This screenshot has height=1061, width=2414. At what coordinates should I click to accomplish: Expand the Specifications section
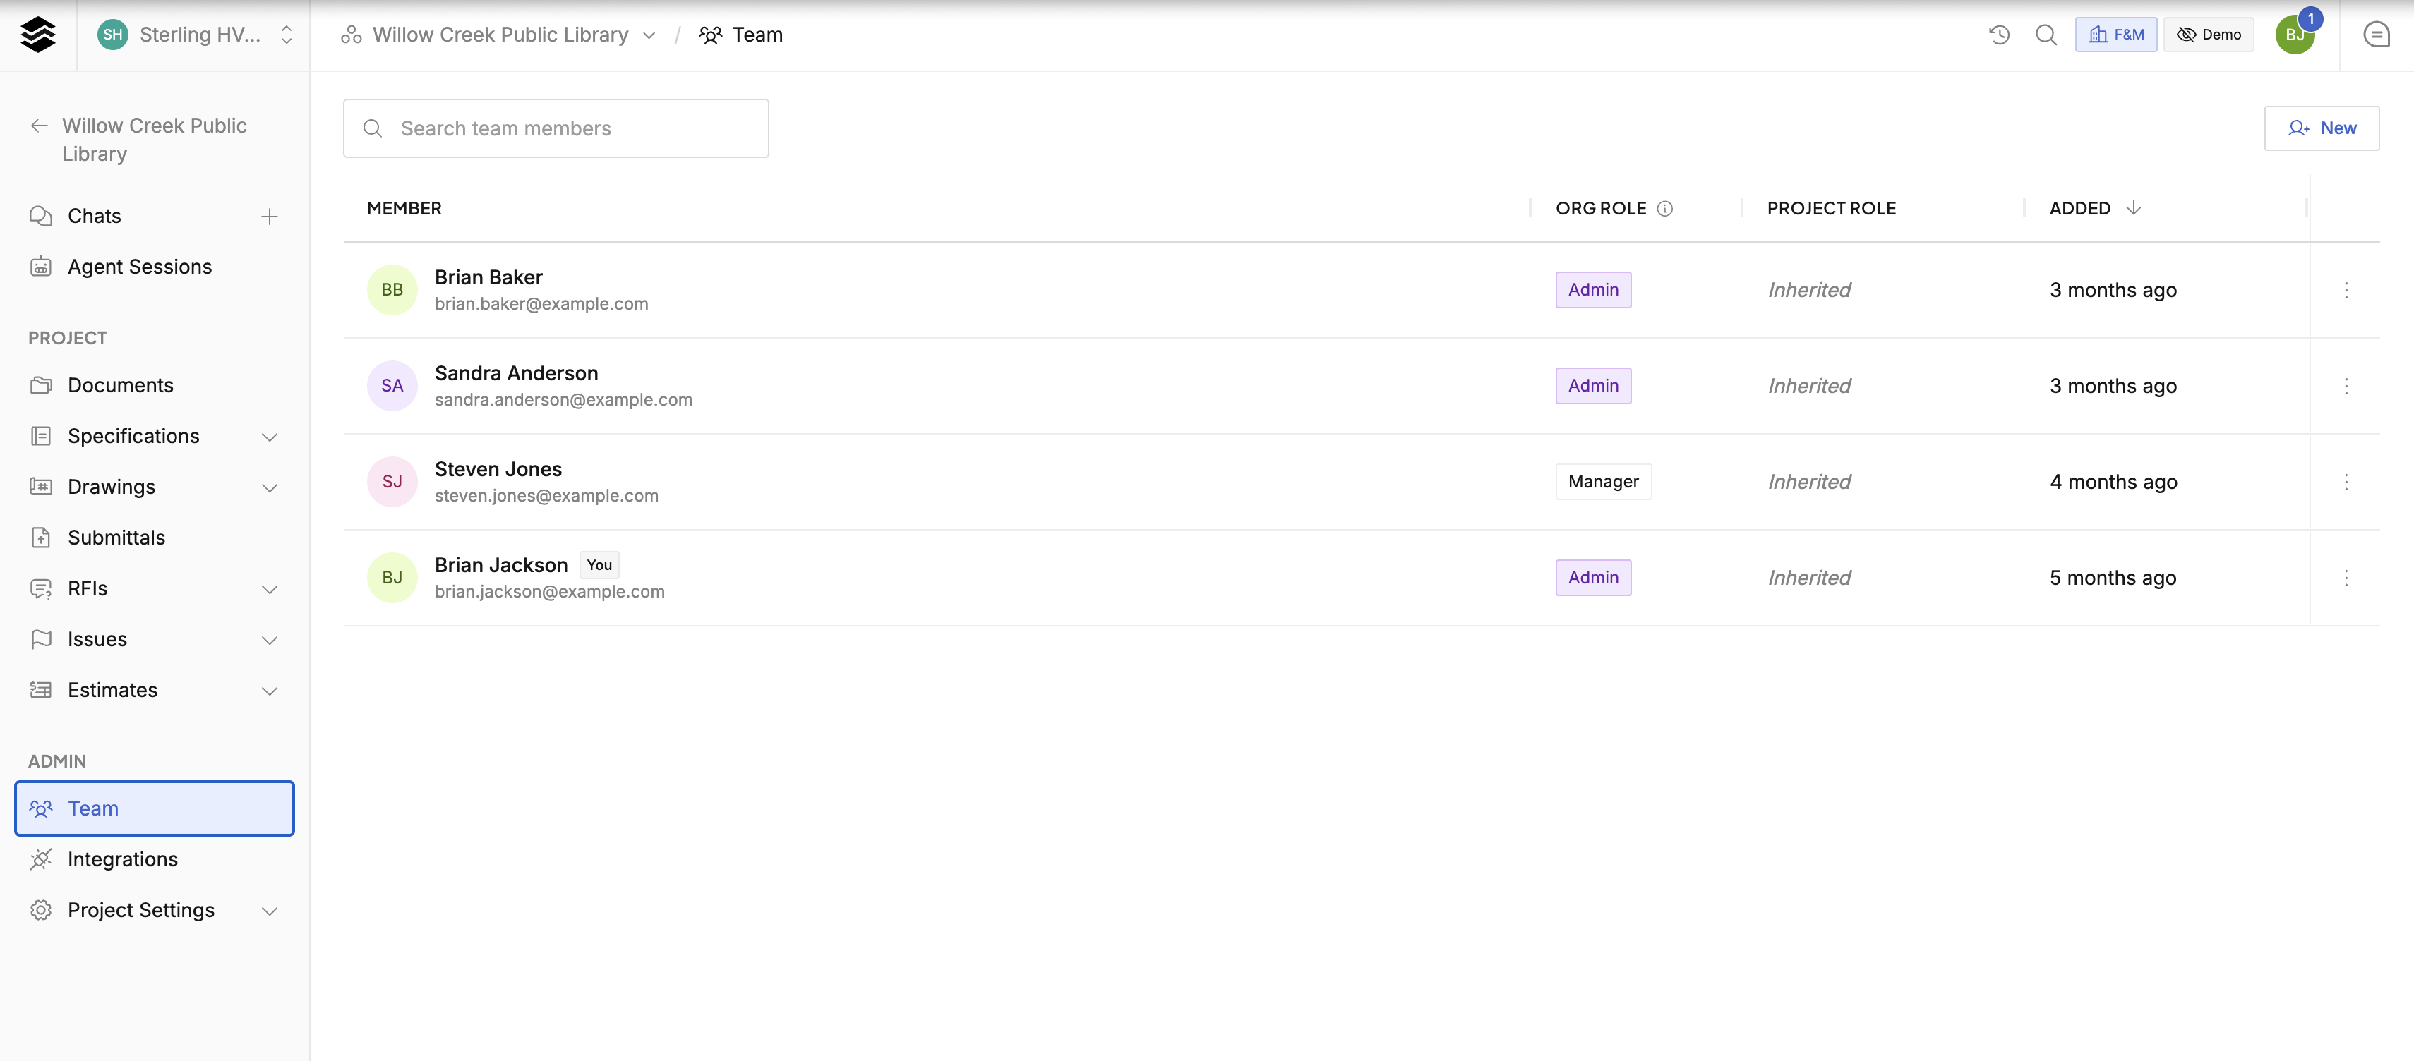[x=269, y=437]
